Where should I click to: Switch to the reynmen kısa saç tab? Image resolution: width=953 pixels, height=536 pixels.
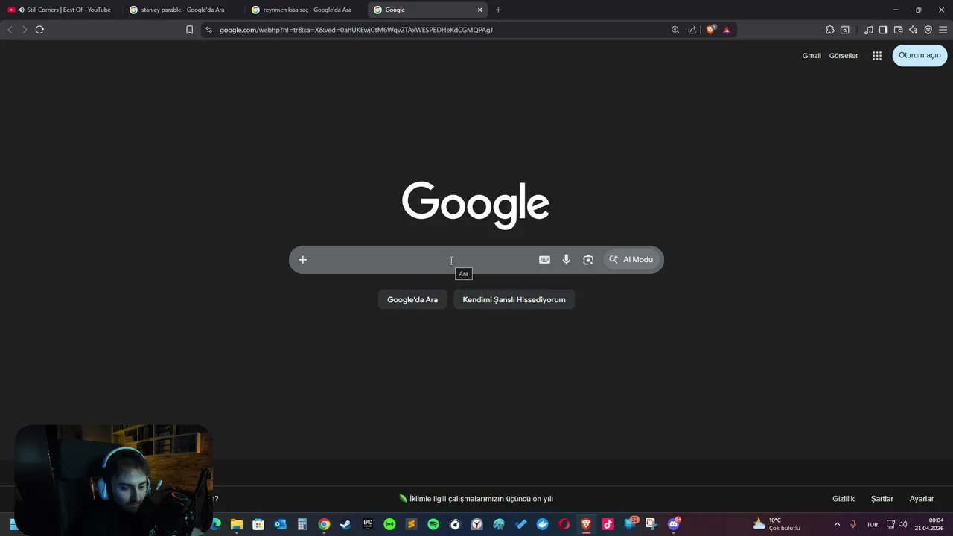point(305,10)
